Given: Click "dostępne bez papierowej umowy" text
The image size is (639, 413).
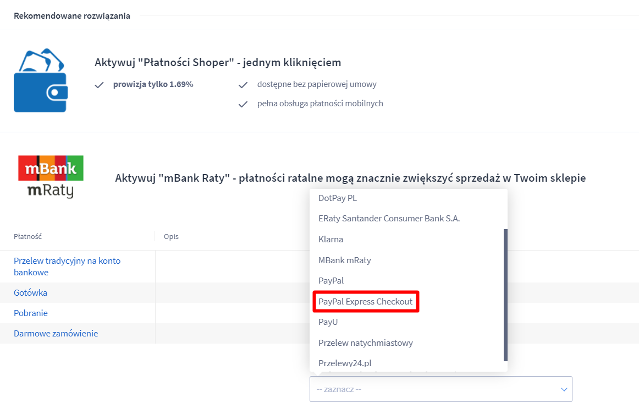Looking at the screenshot, I should [317, 84].
